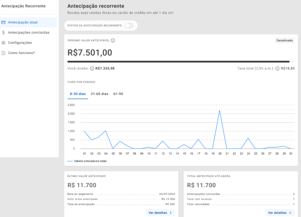The image size is (301, 217).
Task: Click the Desativado status badge
Action: 284,41
